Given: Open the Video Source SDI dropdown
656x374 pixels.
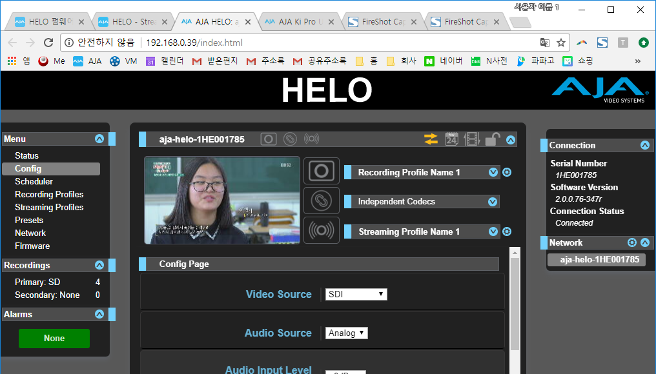Looking at the screenshot, I should pyautogui.click(x=356, y=294).
